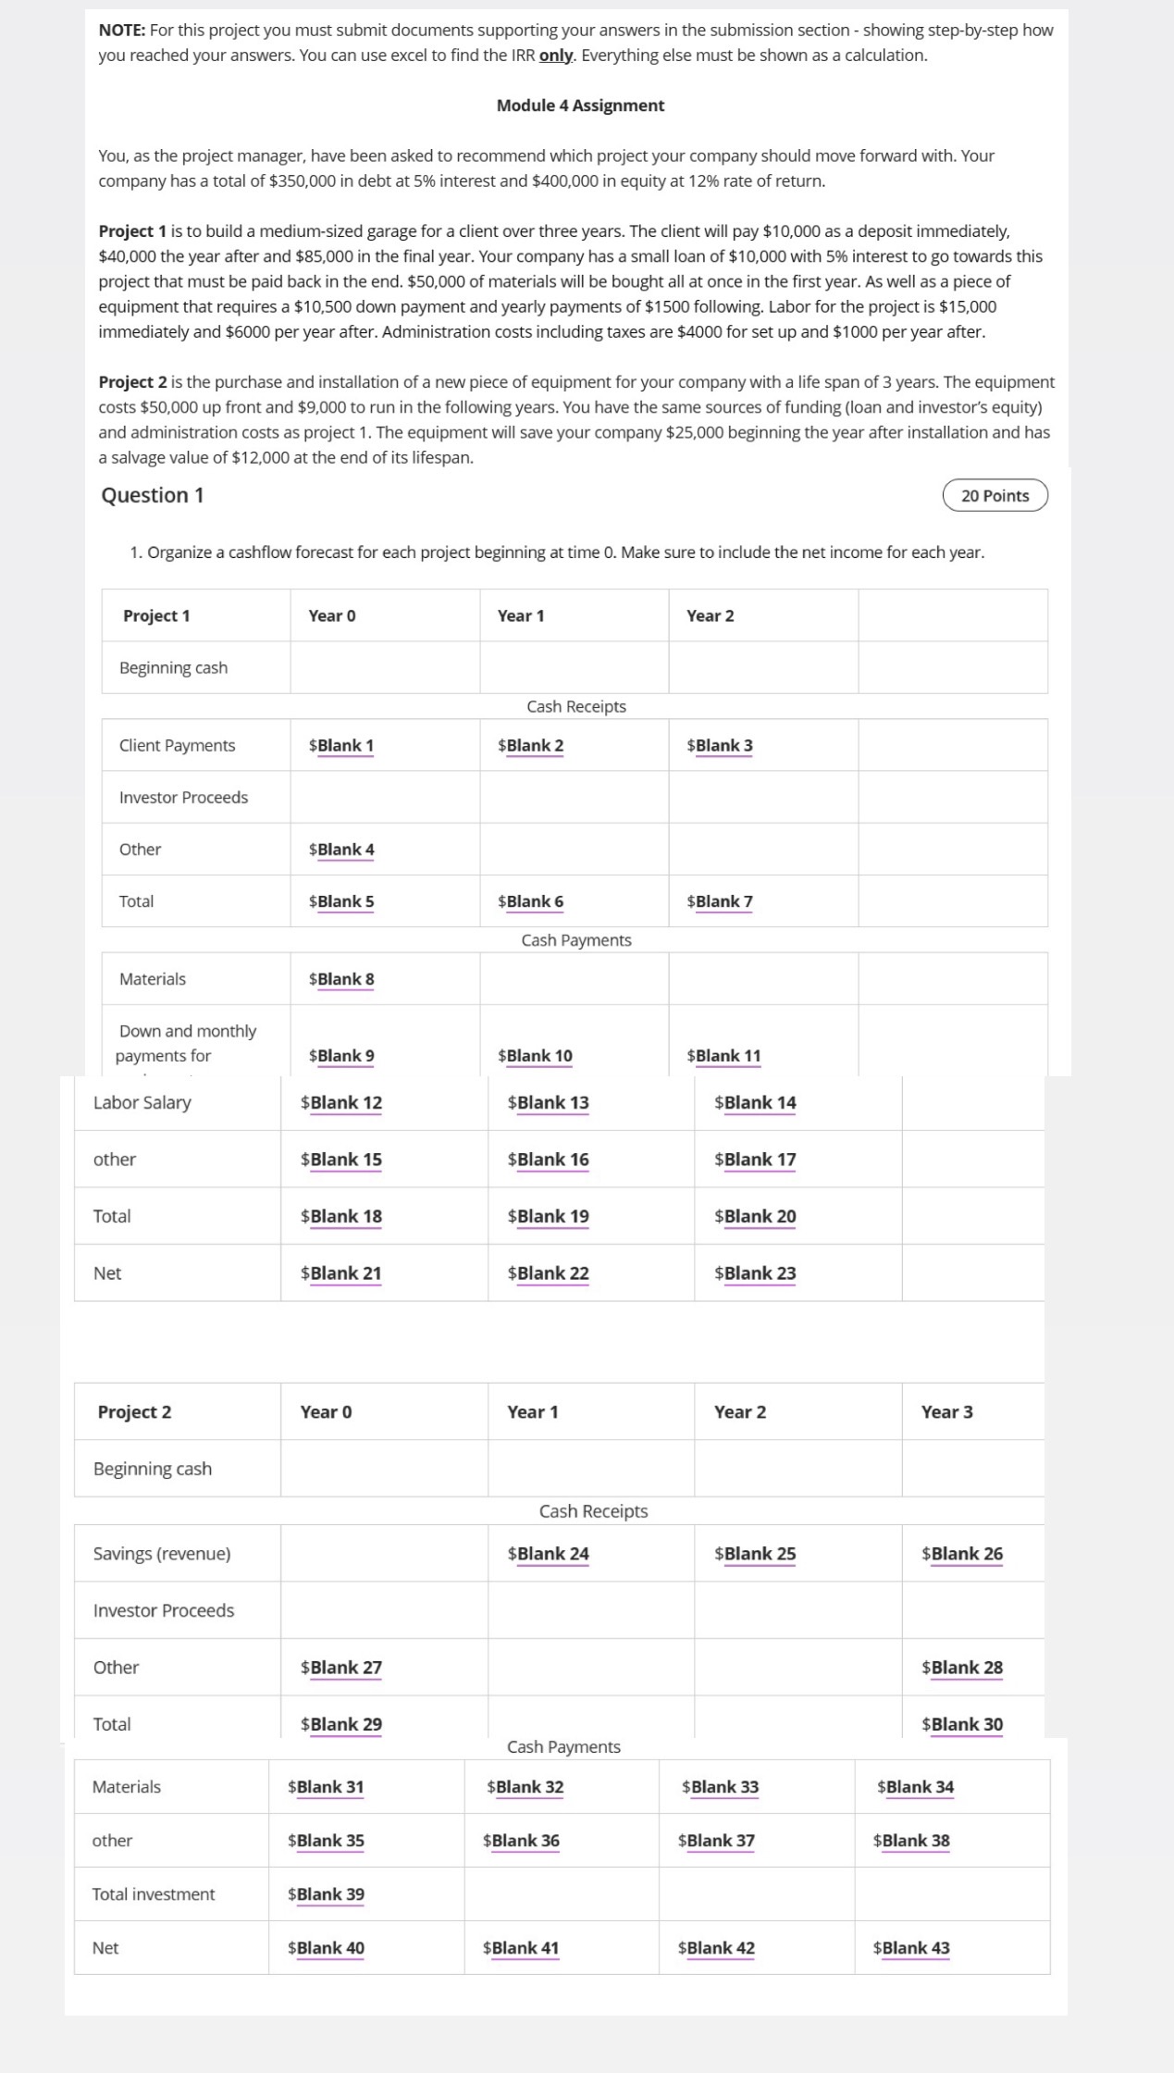Click Blank 4 in Project 1 Other row
Screen dimensions: 1174x2073
345,850
